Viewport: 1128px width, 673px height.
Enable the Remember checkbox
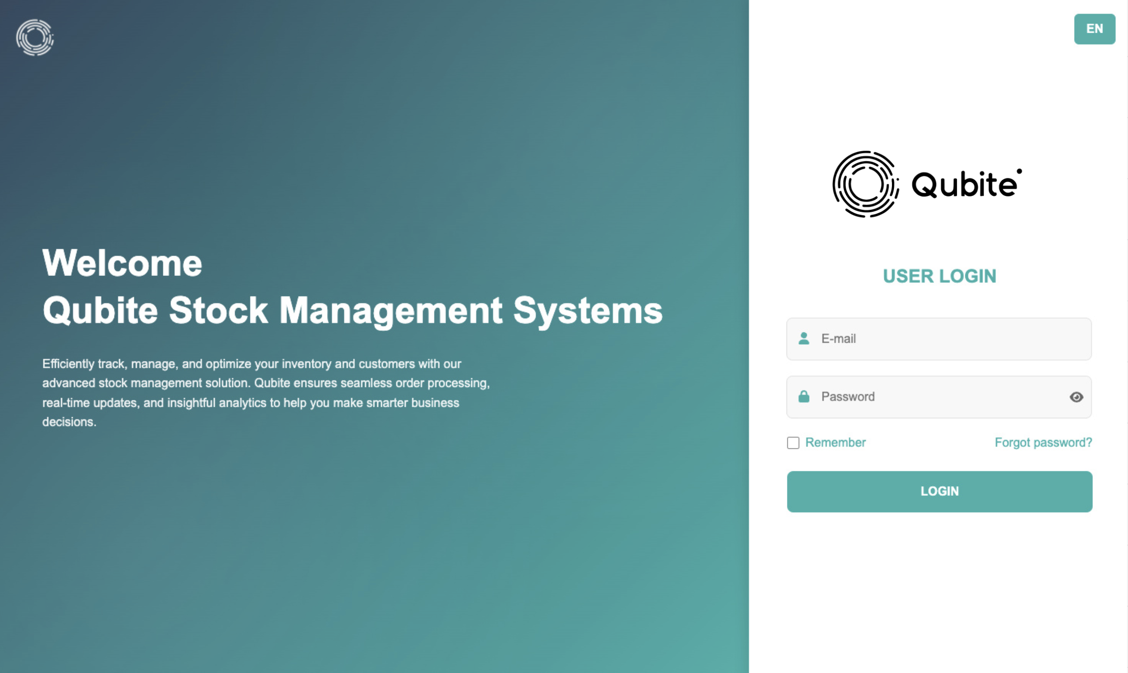coord(793,442)
